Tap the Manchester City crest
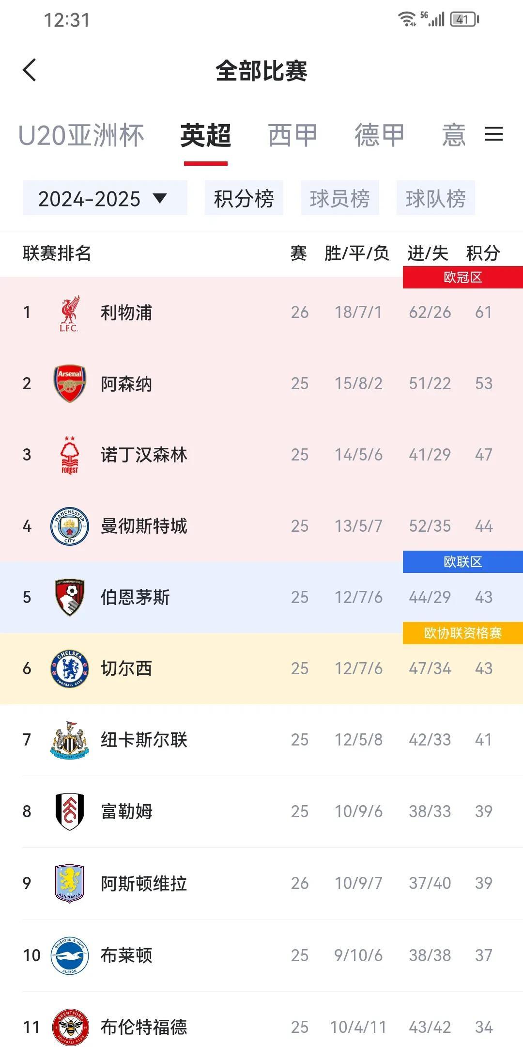The width and height of the screenshot is (523, 1047). (x=70, y=526)
